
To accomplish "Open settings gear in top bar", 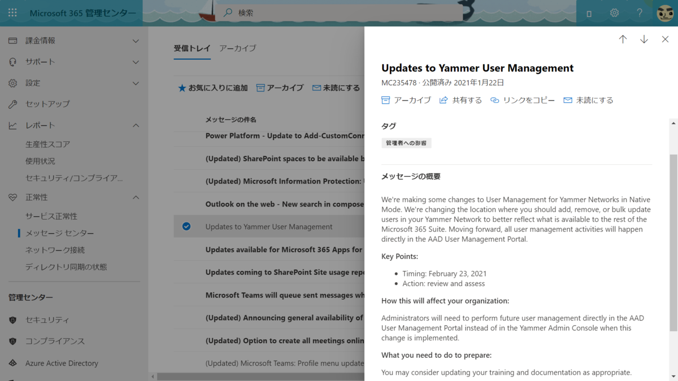I will pyautogui.click(x=614, y=13).
